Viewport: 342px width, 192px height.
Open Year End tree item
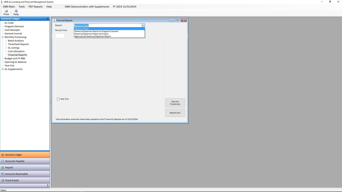point(9,66)
